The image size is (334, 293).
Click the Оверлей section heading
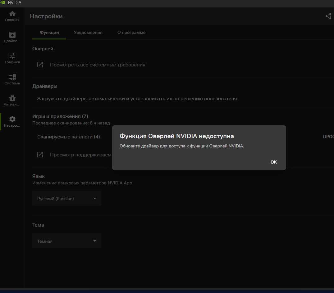(x=43, y=49)
